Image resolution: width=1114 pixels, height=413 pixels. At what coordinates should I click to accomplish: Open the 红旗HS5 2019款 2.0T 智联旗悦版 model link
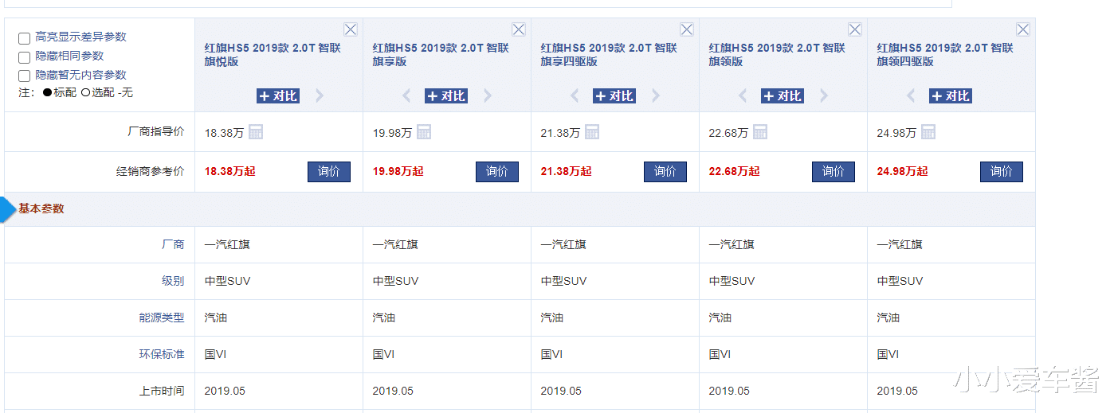[x=273, y=54]
